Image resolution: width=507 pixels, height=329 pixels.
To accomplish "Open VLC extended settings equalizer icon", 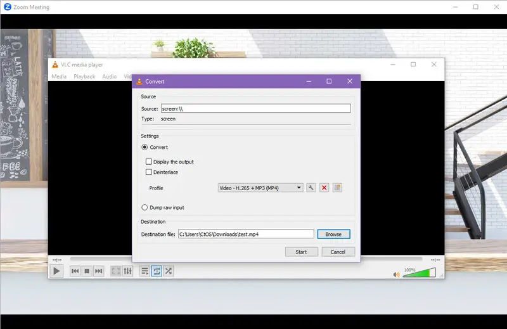I will pos(128,271).
